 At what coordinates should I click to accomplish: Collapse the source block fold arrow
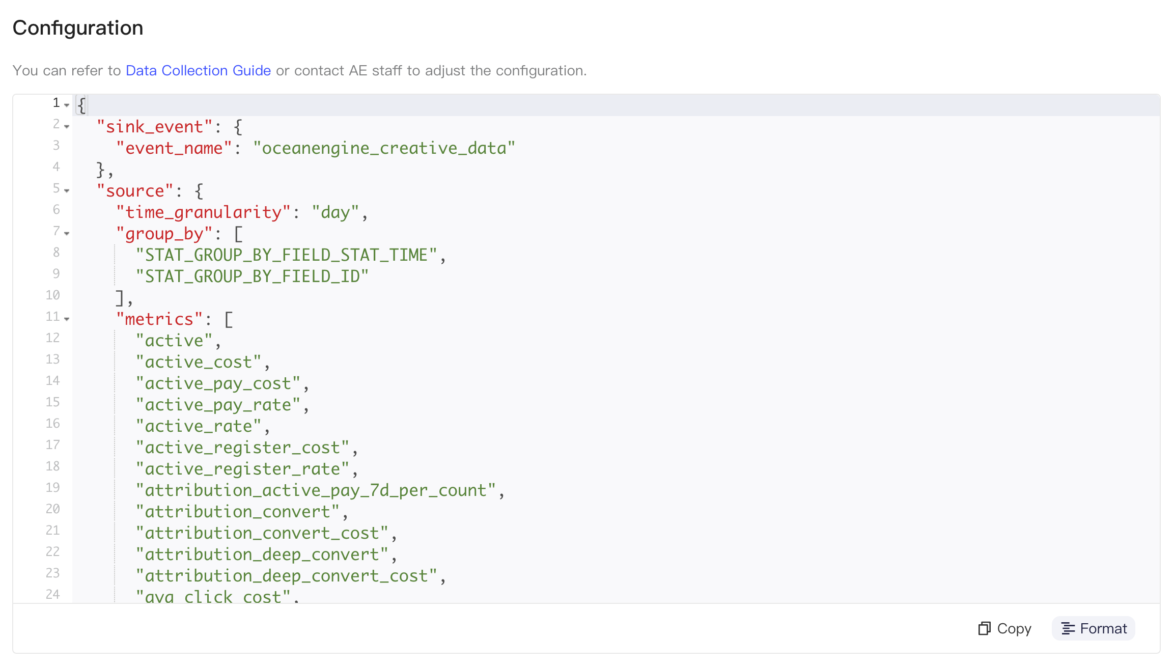67,190
